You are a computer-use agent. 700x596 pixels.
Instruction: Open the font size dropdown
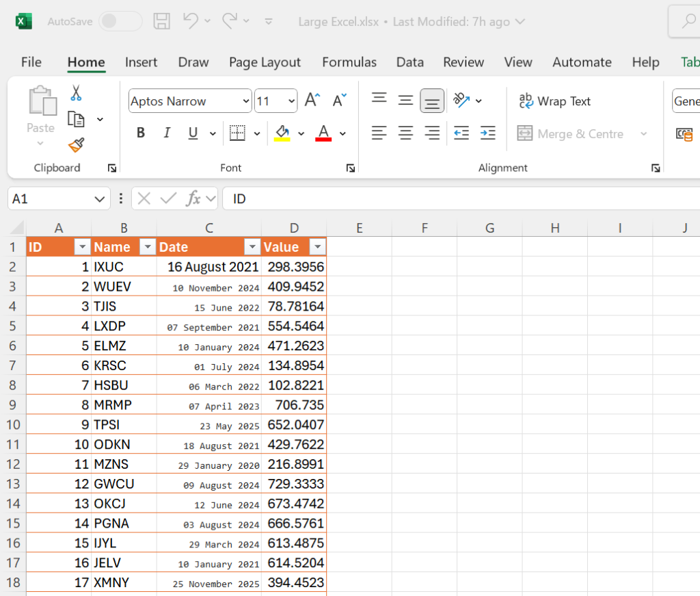[x=291, y=101]
